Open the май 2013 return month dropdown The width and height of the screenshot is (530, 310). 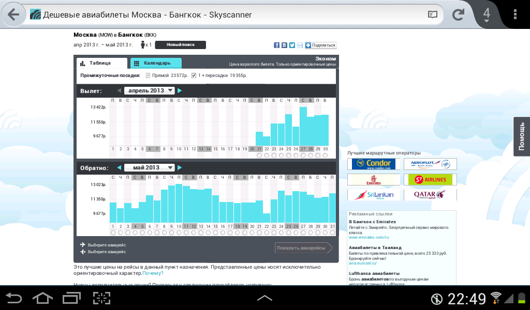pyautogui.click(x=150, y=167)
